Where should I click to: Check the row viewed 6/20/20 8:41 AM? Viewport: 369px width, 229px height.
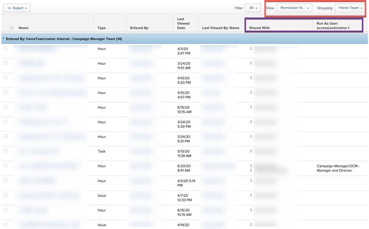(5, 165)
